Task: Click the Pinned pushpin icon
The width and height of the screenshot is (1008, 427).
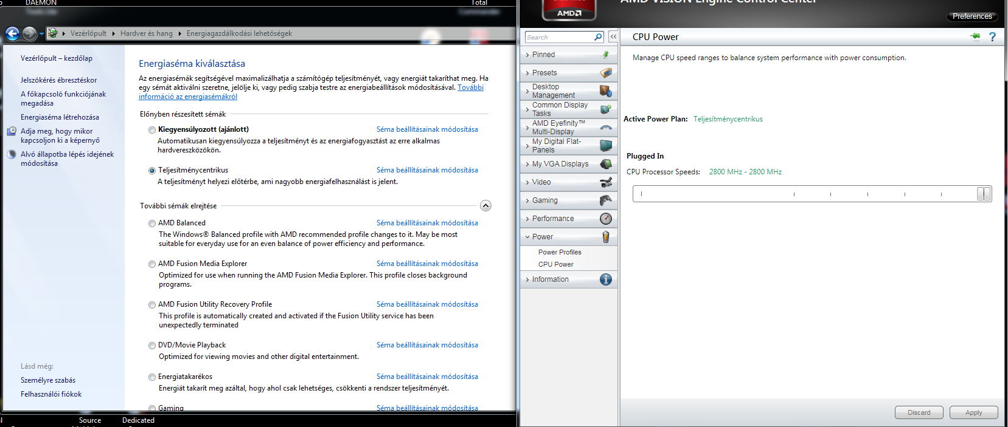Action: pyautogui.click(x=606, y=55)
